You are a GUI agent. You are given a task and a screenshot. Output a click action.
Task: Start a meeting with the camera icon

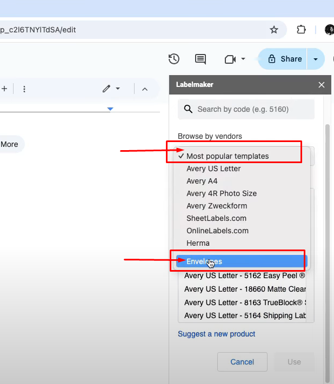point(230,59)
